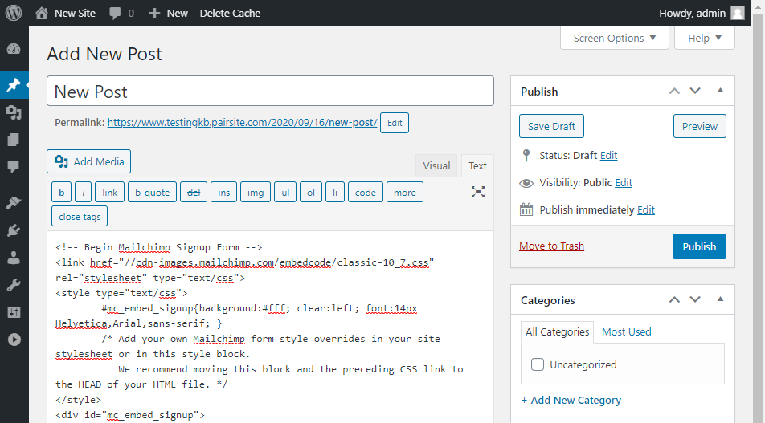Select the Most Used categories tab
The image size is (765, 423).
627,331
